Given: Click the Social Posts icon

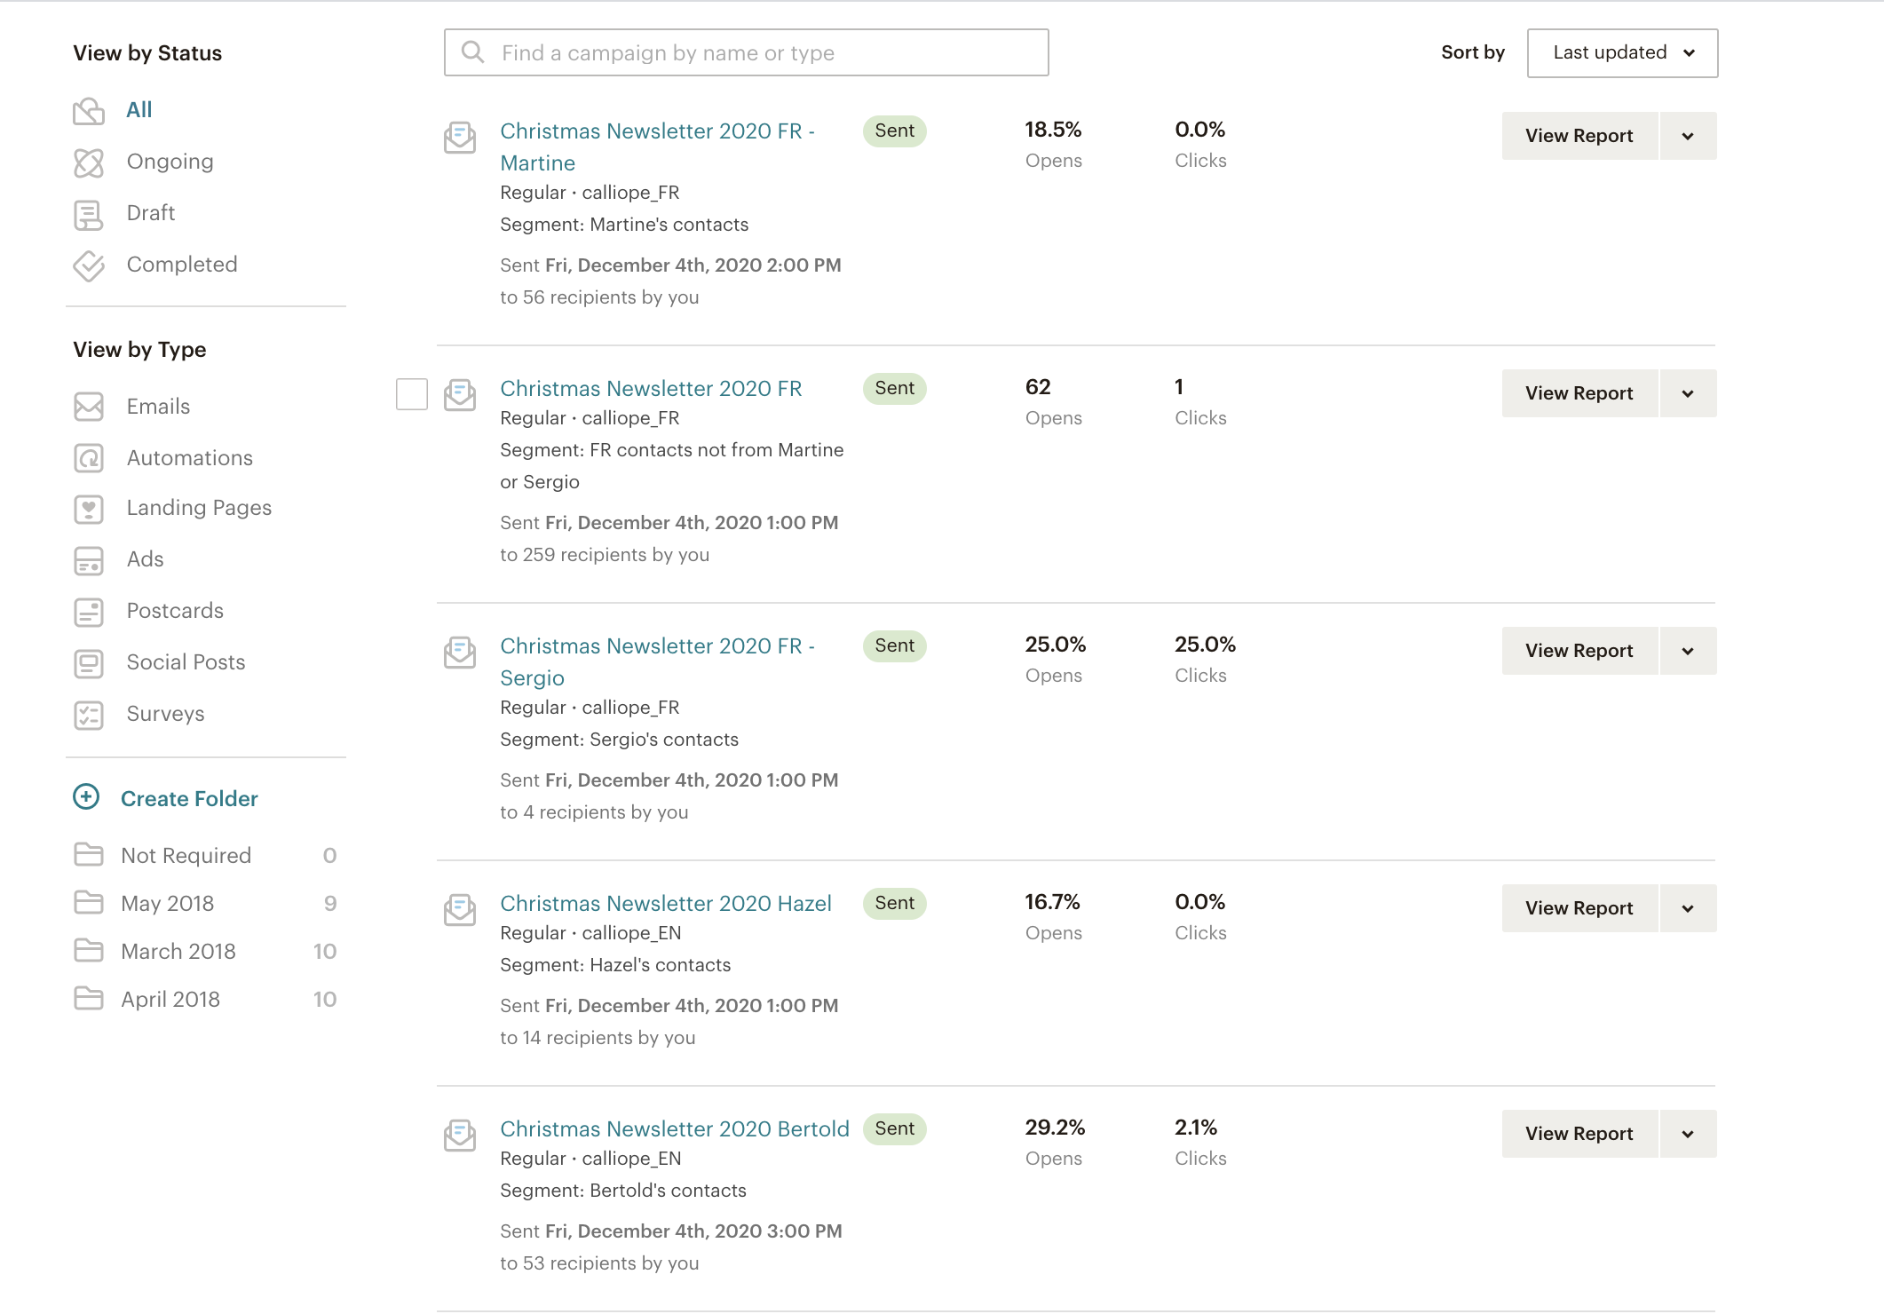Looking at the screenshot, I should coord(89,663).
